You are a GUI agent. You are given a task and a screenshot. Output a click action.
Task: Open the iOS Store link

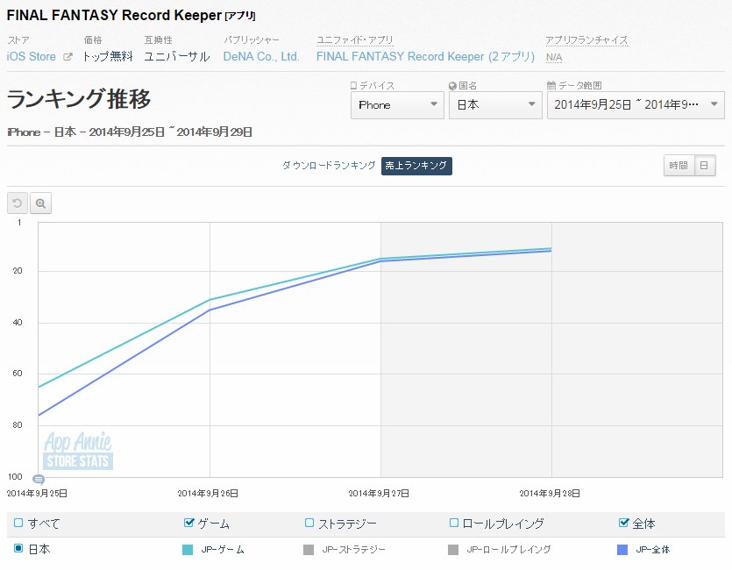click(32, 56)
